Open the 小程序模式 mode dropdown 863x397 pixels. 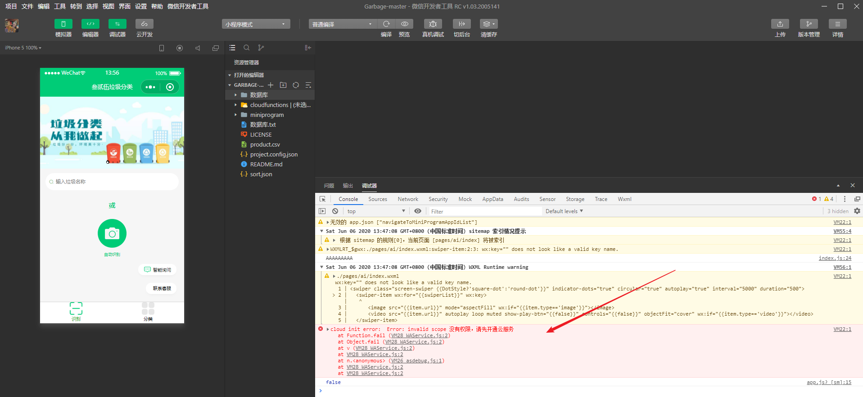[x=256, y=24]
